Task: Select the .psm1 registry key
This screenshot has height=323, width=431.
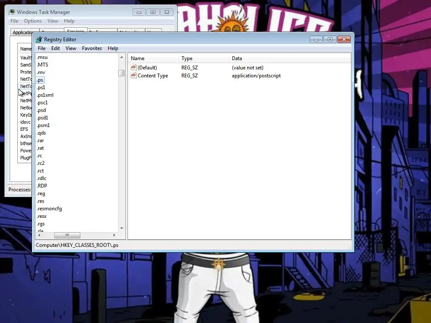Action: [x=43, y=125]
